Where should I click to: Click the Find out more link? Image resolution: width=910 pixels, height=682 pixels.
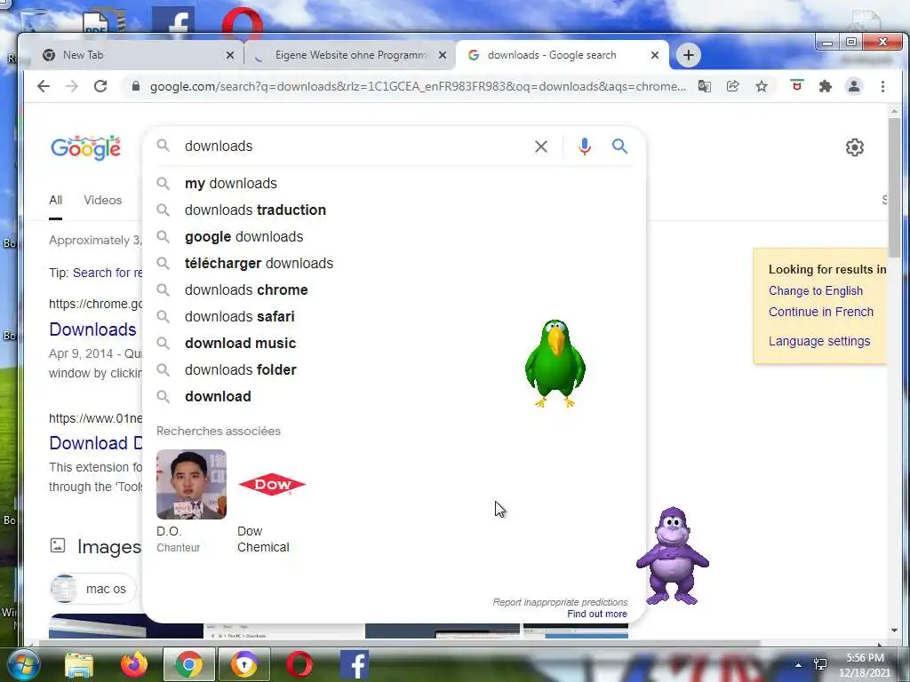(597, 614)
